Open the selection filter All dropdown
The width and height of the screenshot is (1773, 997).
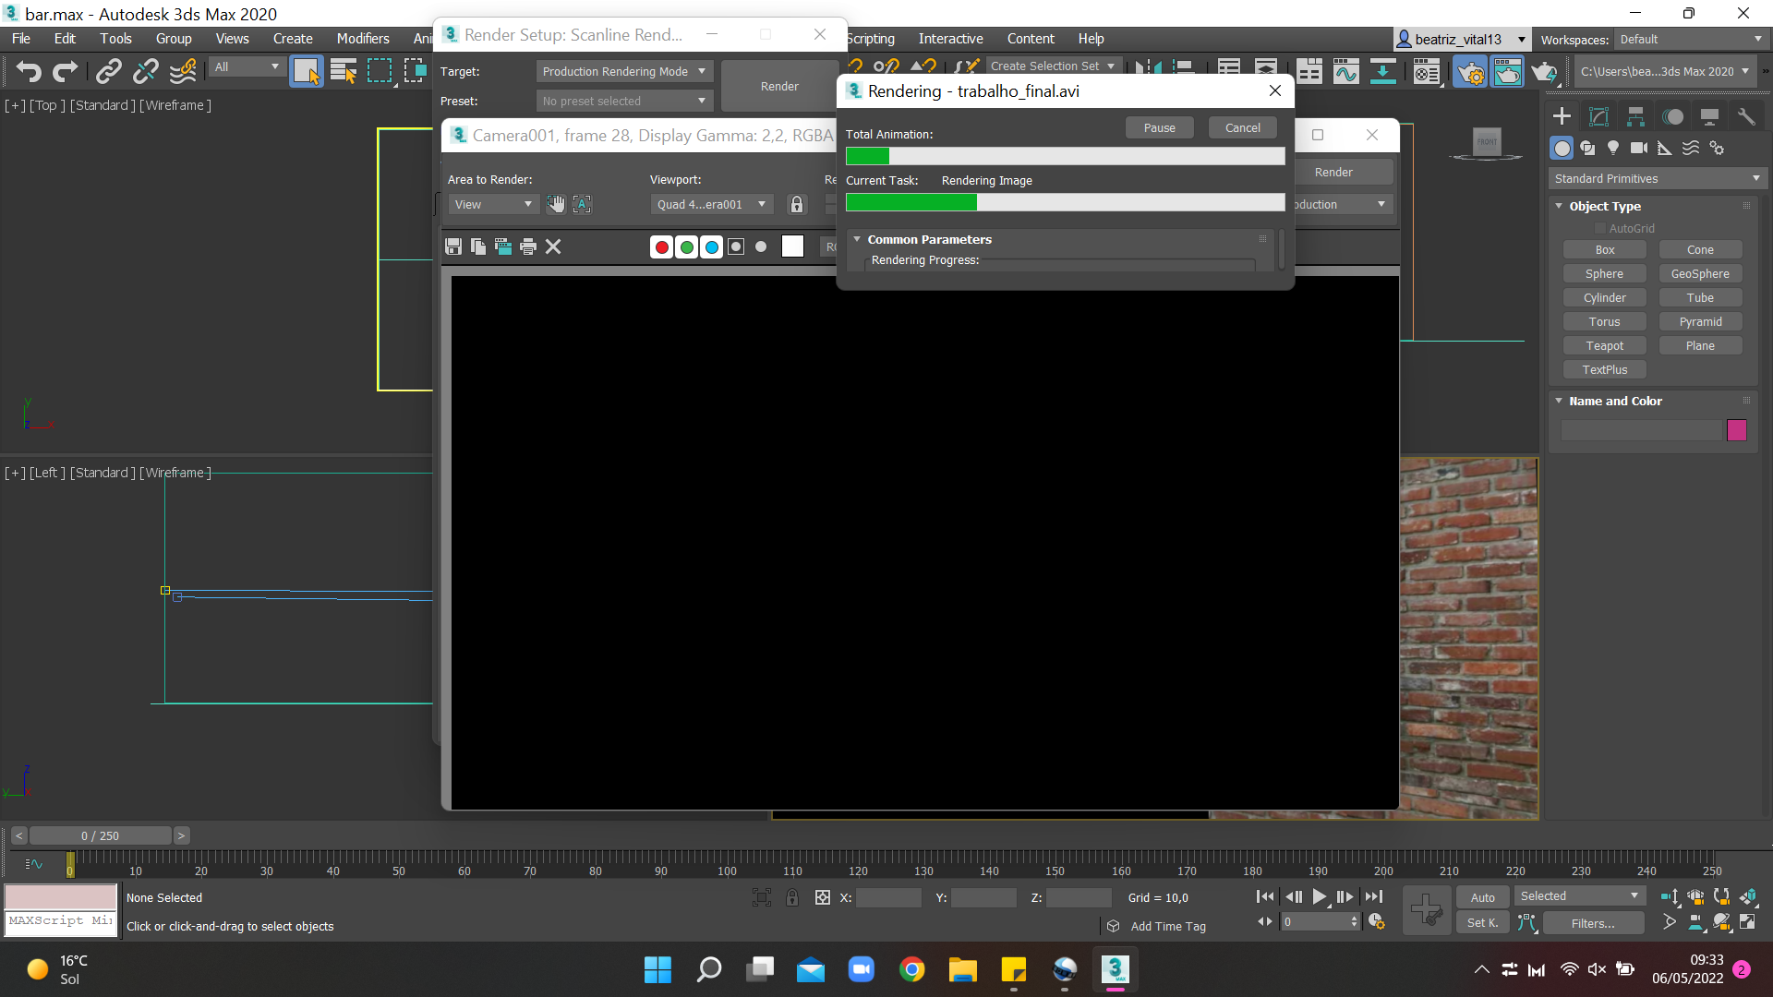(x=247, y=66)
